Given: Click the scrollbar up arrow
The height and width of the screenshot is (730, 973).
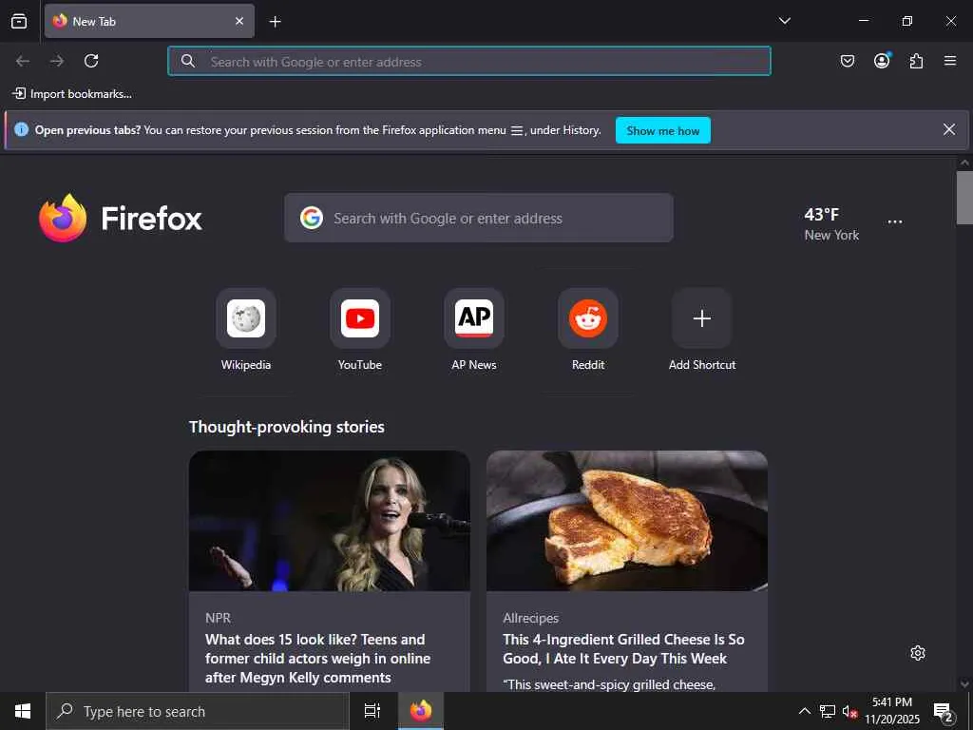Looking at the screenshot, I should pos(964,163).
